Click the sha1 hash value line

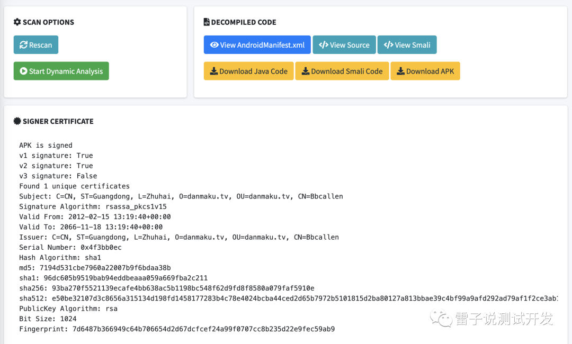tap(113, 278)
